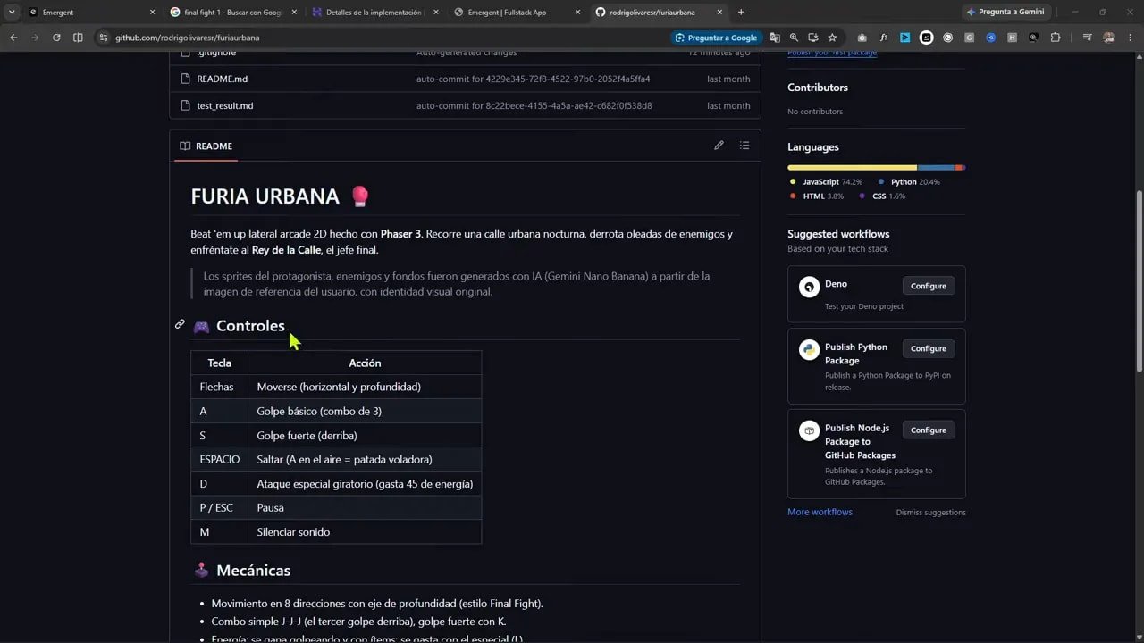Viewport: 1144px width, 643px height.
Task: Open the media controls icon in toolbar
Action: click(1087, 38)
